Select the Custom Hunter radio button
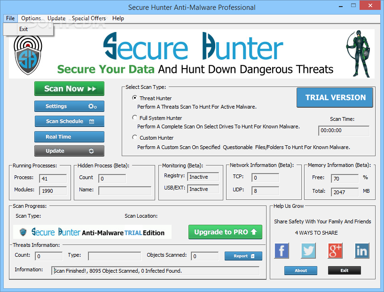Viewport: 384px width, 292px height. [x=135, y=137]
